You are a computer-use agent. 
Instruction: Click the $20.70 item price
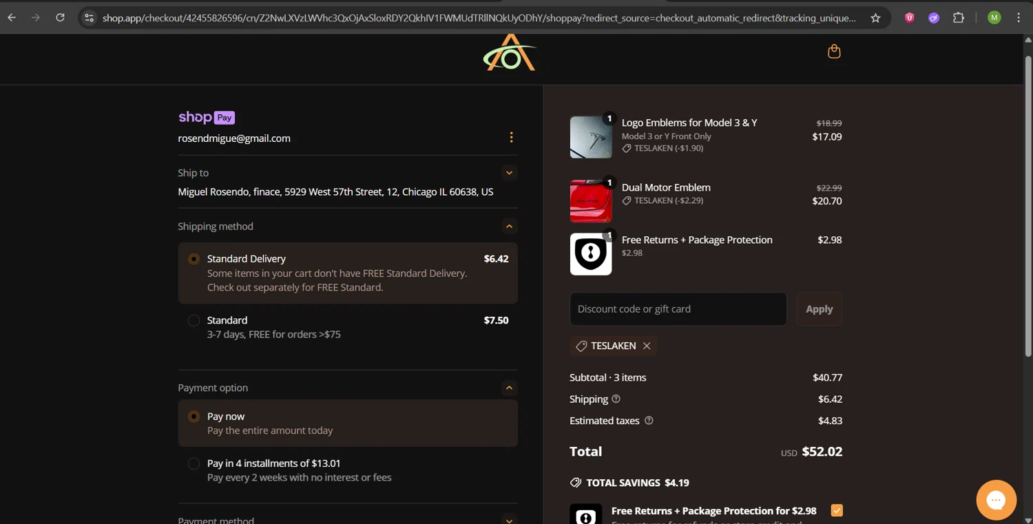click(x=827, y=201)
